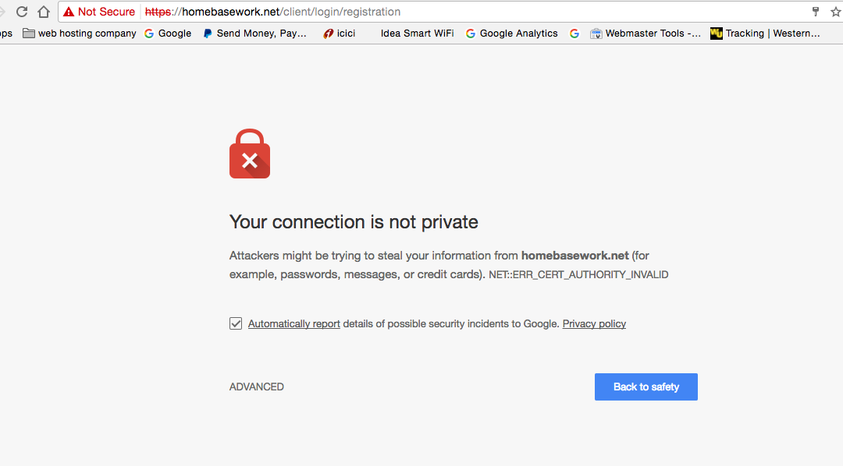Screen dimensions: 843x466
Task: Click the saved password key icon
Action: pyautogui.click(x=816, y=12)
